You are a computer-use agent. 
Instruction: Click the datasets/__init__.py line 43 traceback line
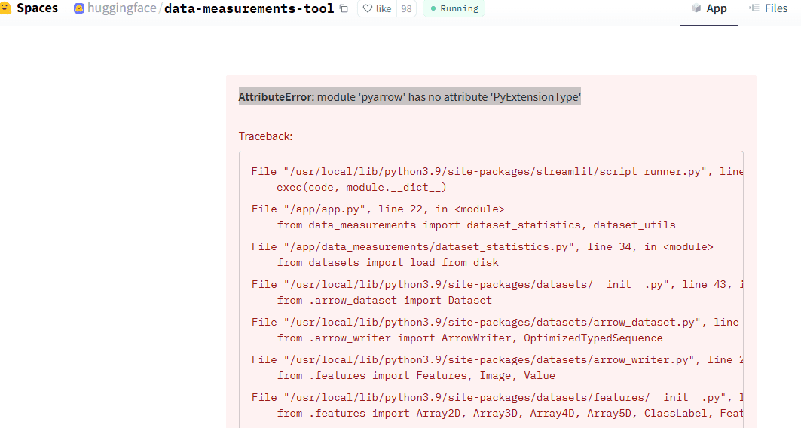[497, 285]
